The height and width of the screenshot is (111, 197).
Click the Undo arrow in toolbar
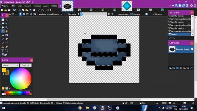tap(39, 10)
